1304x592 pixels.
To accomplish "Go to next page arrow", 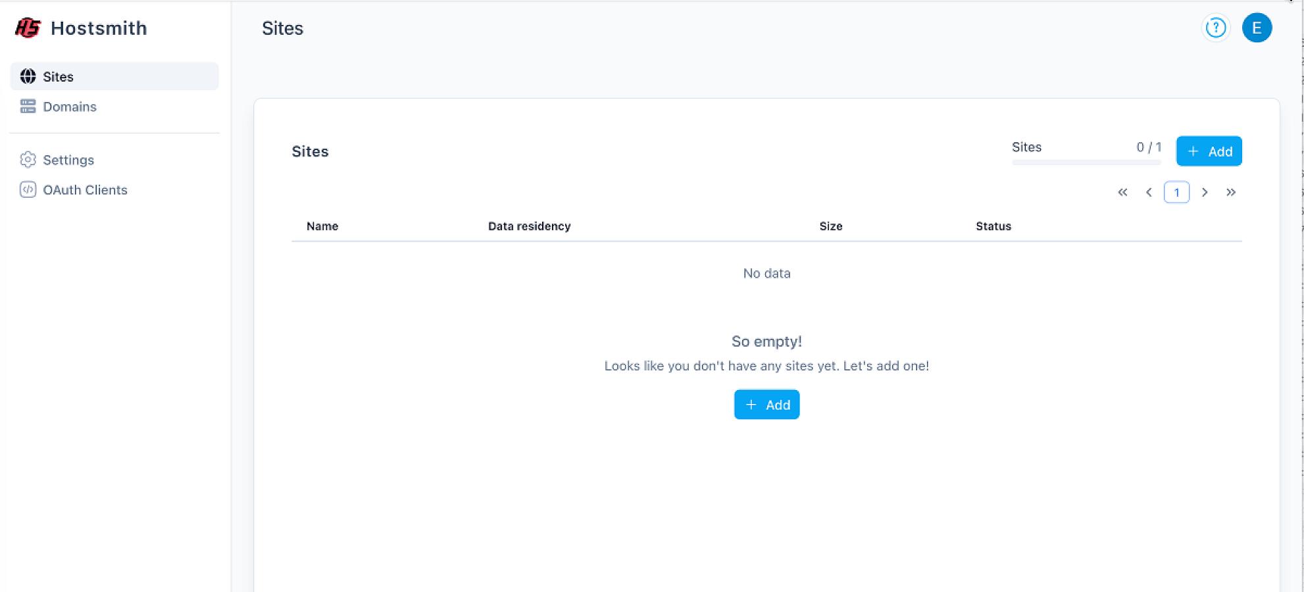I will tap(1205, 192).
